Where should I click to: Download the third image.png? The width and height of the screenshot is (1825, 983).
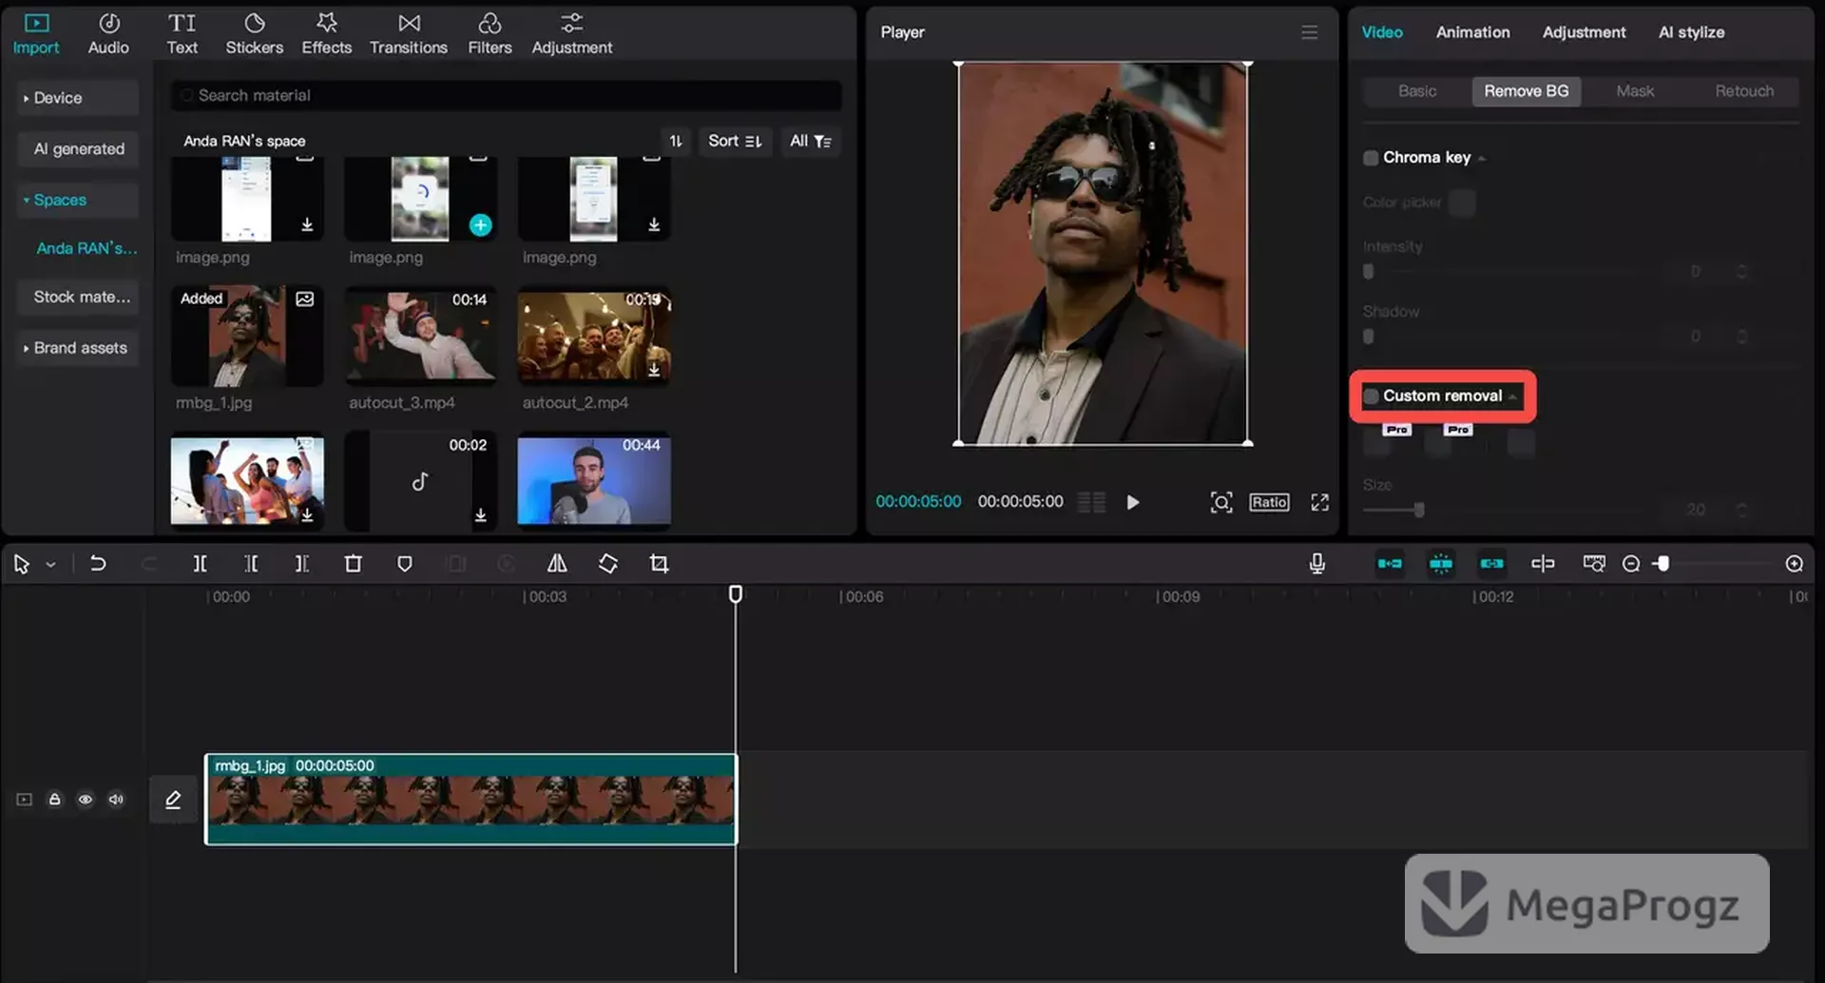(x=654, y=224)
